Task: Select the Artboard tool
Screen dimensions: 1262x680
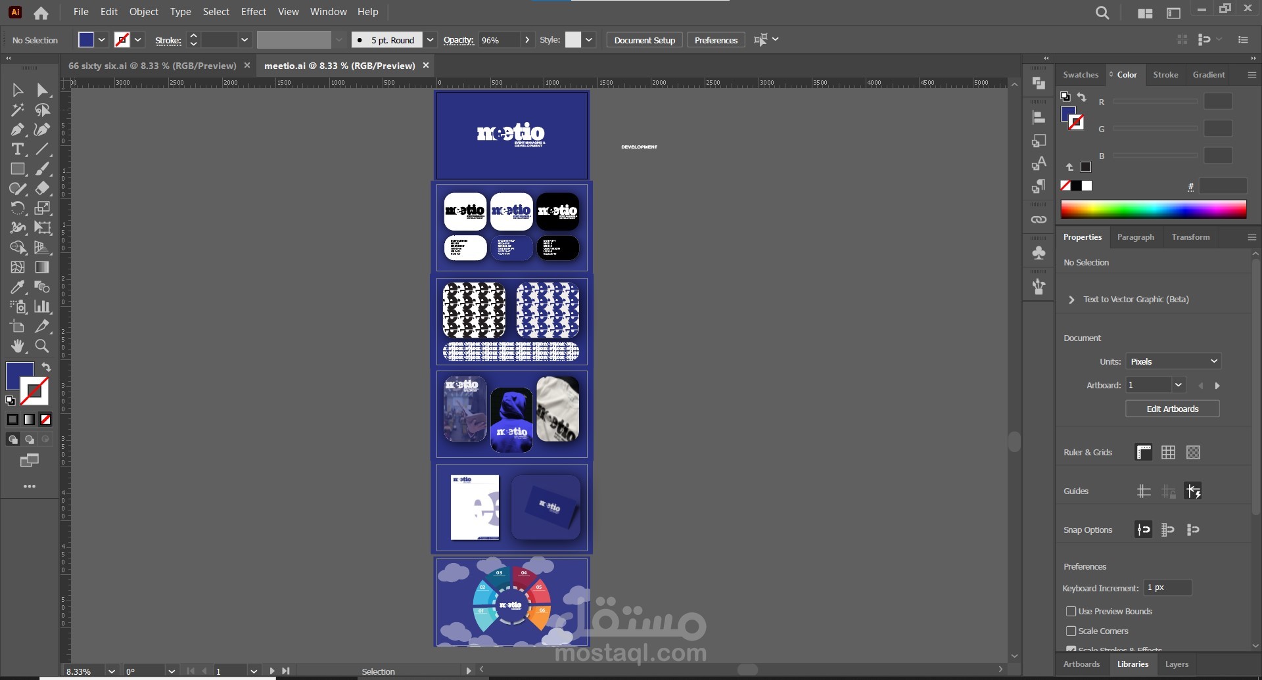Action: (18, 327)
